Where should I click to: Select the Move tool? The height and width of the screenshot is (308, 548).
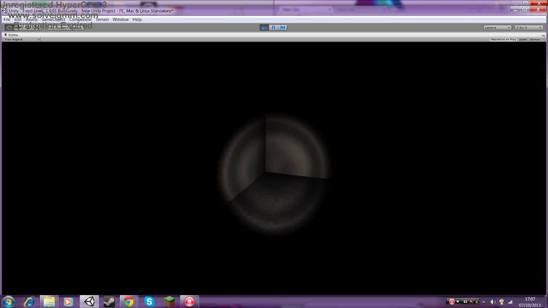(18, 27)
